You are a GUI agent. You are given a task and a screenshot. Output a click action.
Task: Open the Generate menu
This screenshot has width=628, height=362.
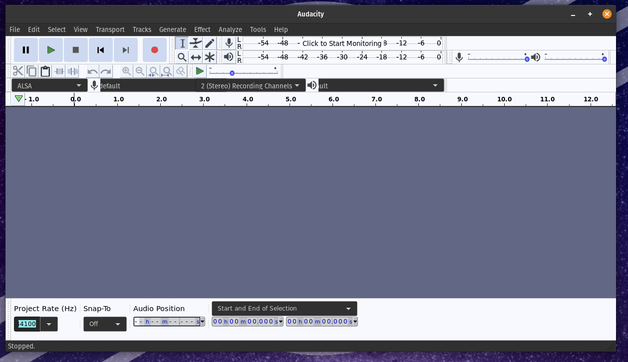[173, 29]
